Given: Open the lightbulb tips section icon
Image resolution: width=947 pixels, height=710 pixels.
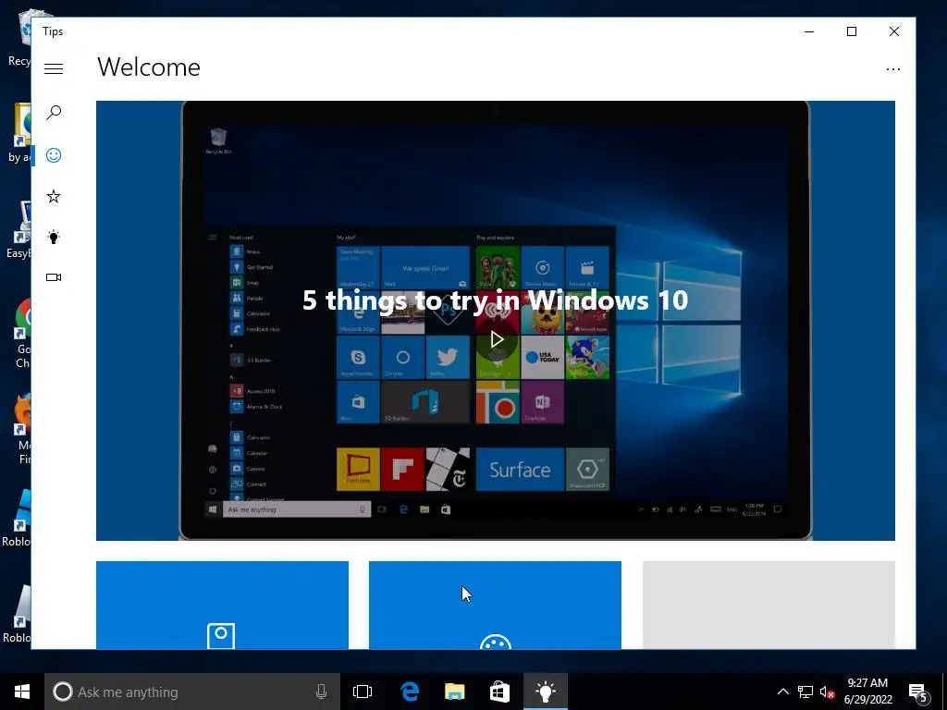Looking at the screenshot, I should [54, 237].
